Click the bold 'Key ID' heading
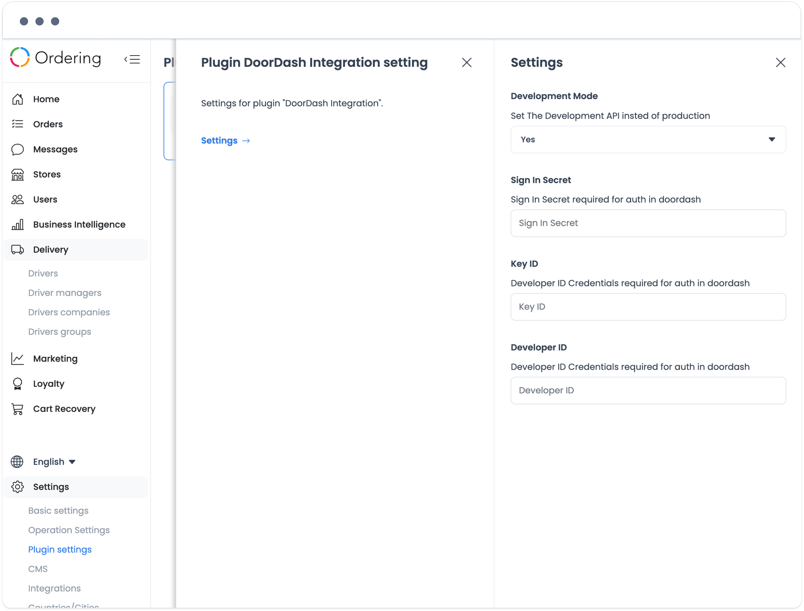The width and height of the screenshot is (804, 611). [x=524, y=264]
